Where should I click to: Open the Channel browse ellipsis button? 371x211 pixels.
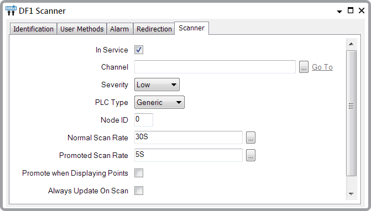pyautogui.click(x=304, y=67)
